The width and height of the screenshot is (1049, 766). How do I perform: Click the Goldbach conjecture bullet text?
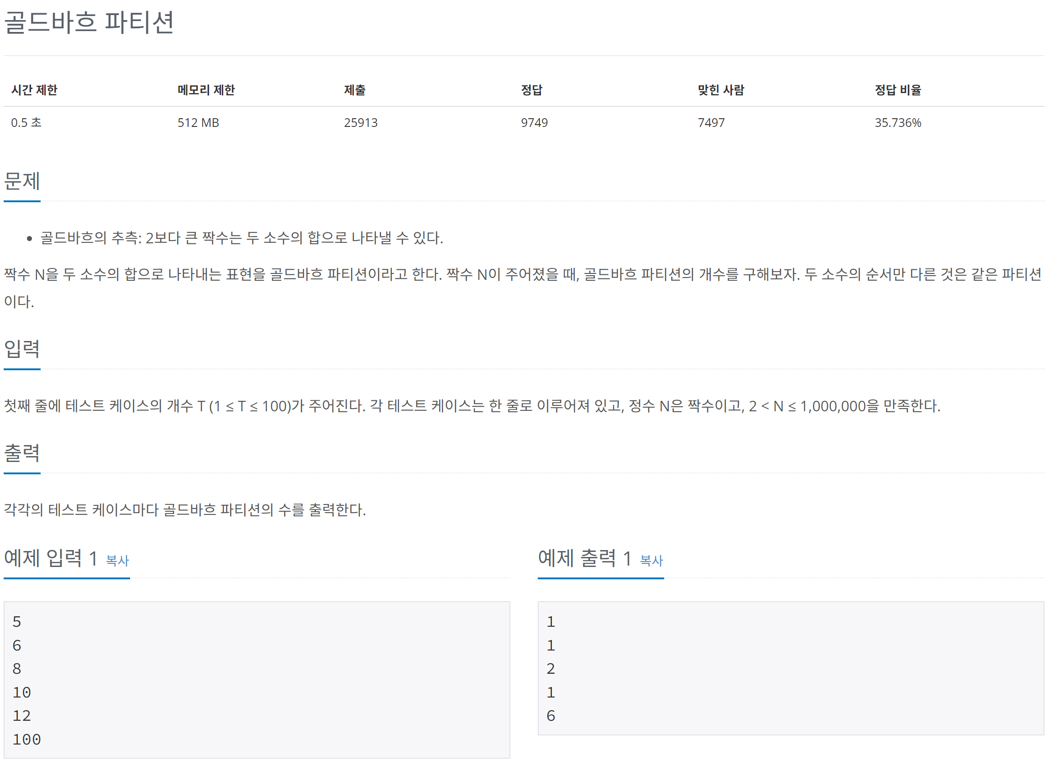point(241,238)
